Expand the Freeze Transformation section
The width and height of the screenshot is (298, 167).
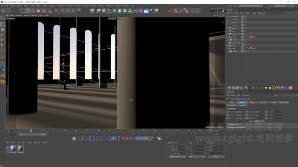point(262,128)
